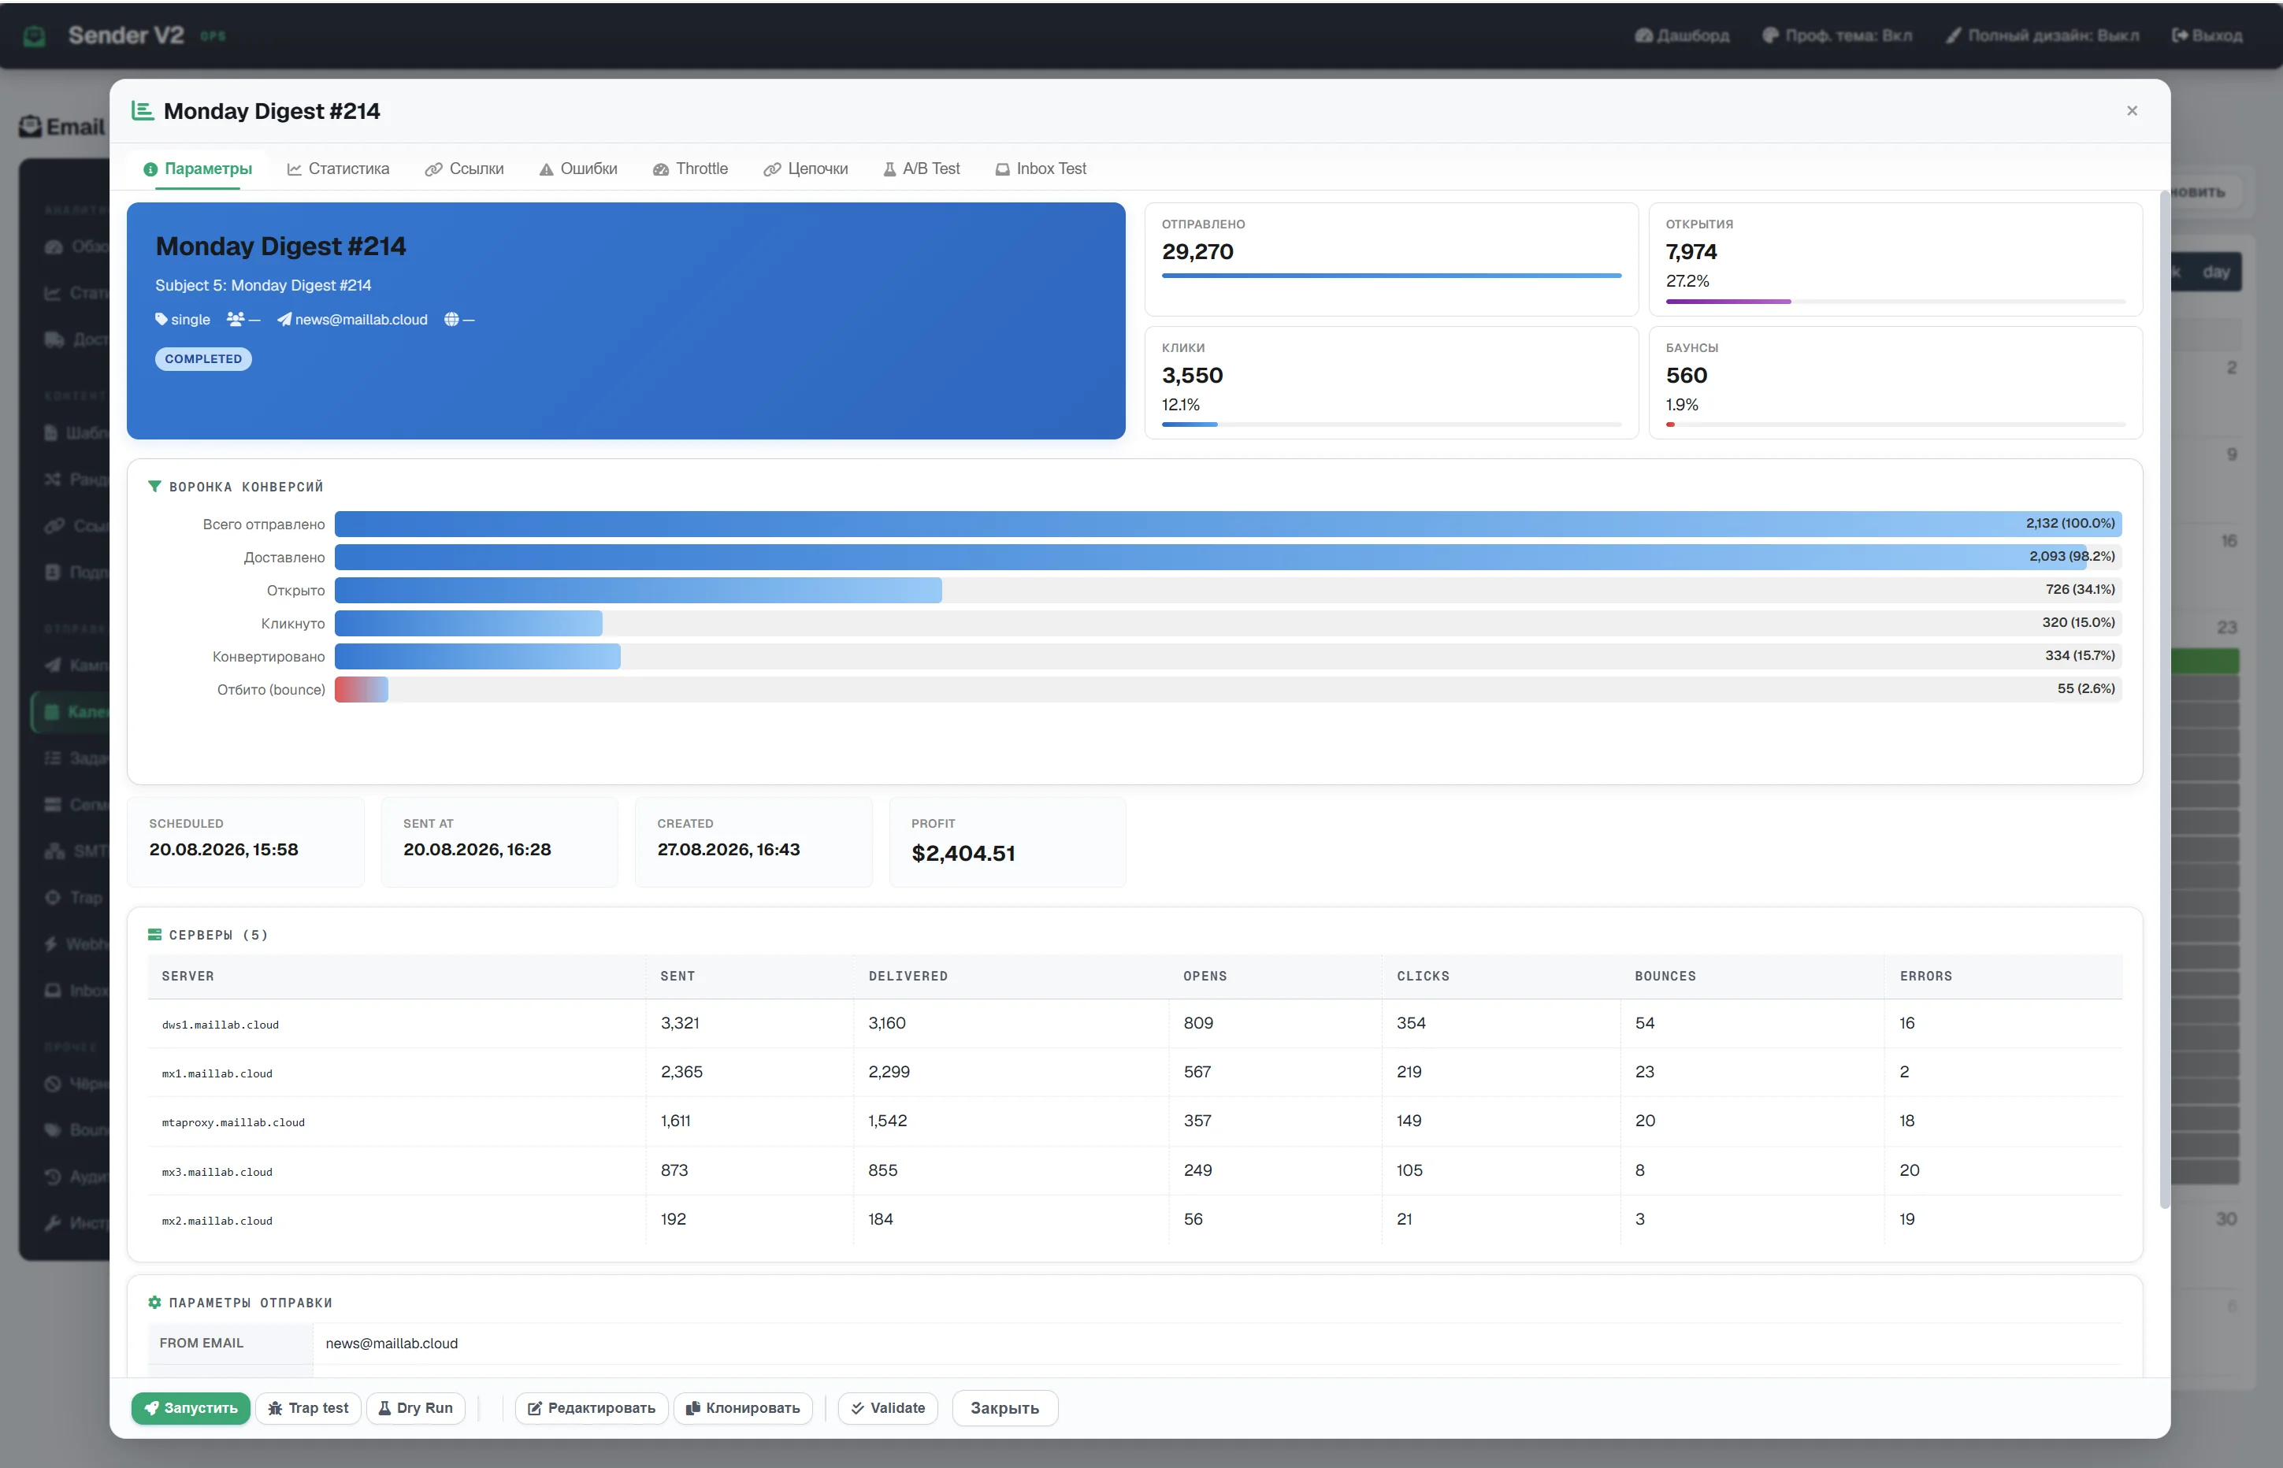Select the Параметры tab
The height and width of the screenshot is (1468, 2283).
[x=197, y=169]
